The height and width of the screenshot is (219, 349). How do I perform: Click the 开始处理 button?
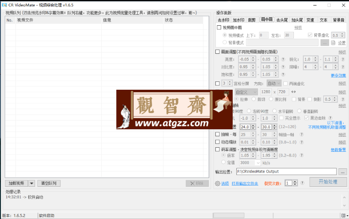328,182
